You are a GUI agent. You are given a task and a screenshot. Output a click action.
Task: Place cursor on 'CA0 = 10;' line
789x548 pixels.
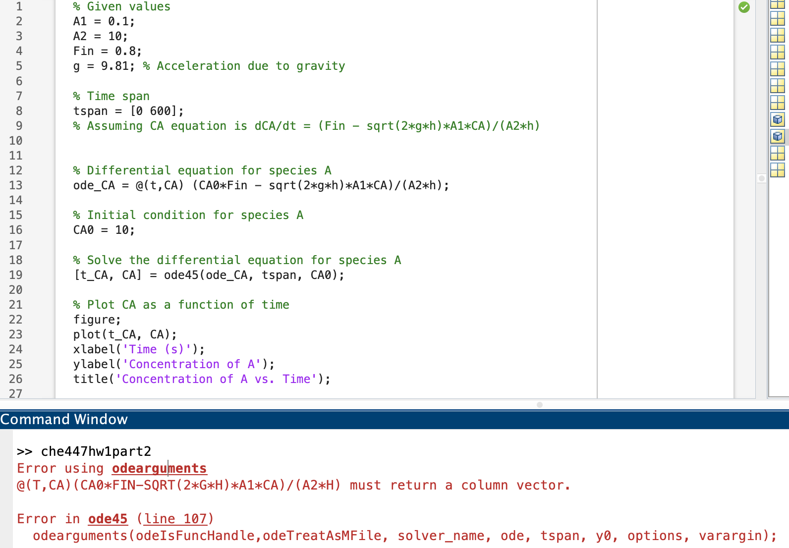click(104, 230)
